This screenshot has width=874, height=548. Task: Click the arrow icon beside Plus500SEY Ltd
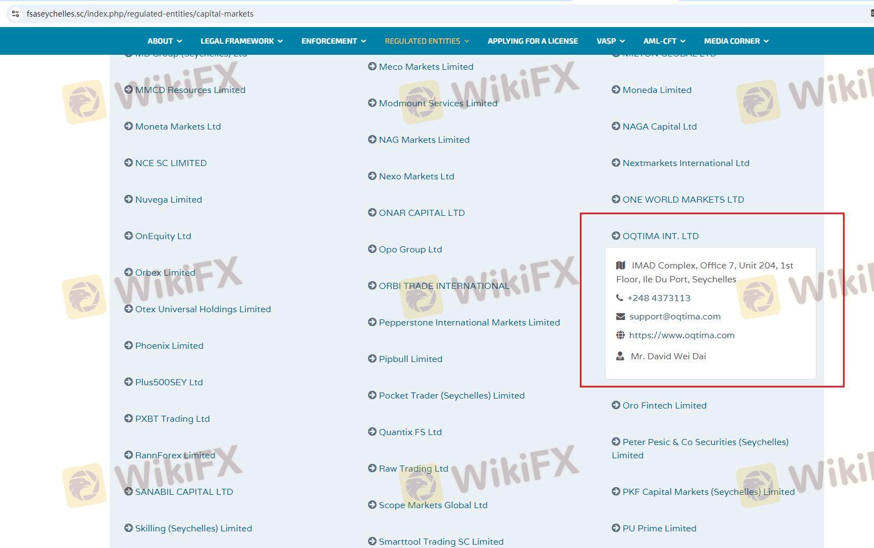click(x=128, y=382)
